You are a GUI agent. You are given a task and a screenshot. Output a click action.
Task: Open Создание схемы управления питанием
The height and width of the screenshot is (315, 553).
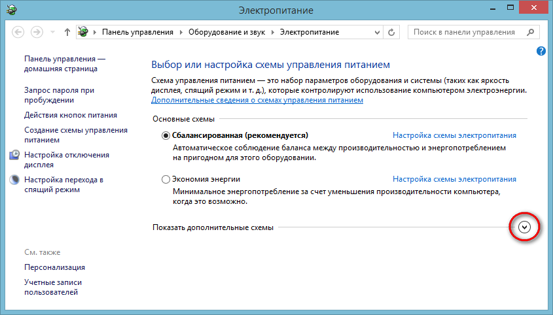(76, 135)
